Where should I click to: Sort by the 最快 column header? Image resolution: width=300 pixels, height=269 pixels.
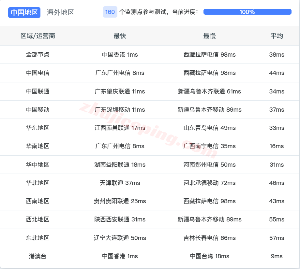[x=119, y=36]
